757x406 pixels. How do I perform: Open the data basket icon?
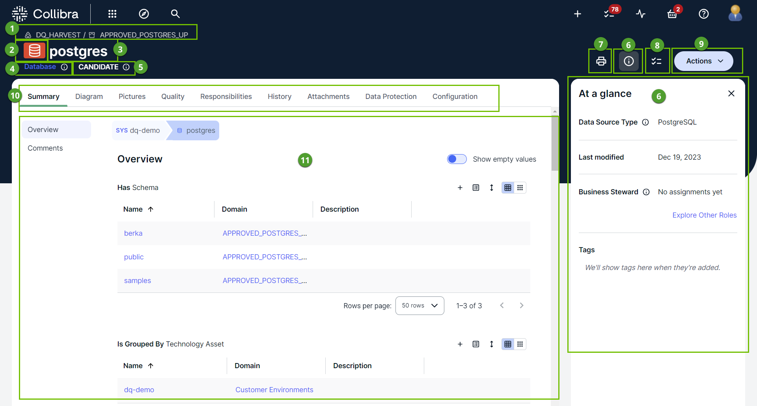672,14
